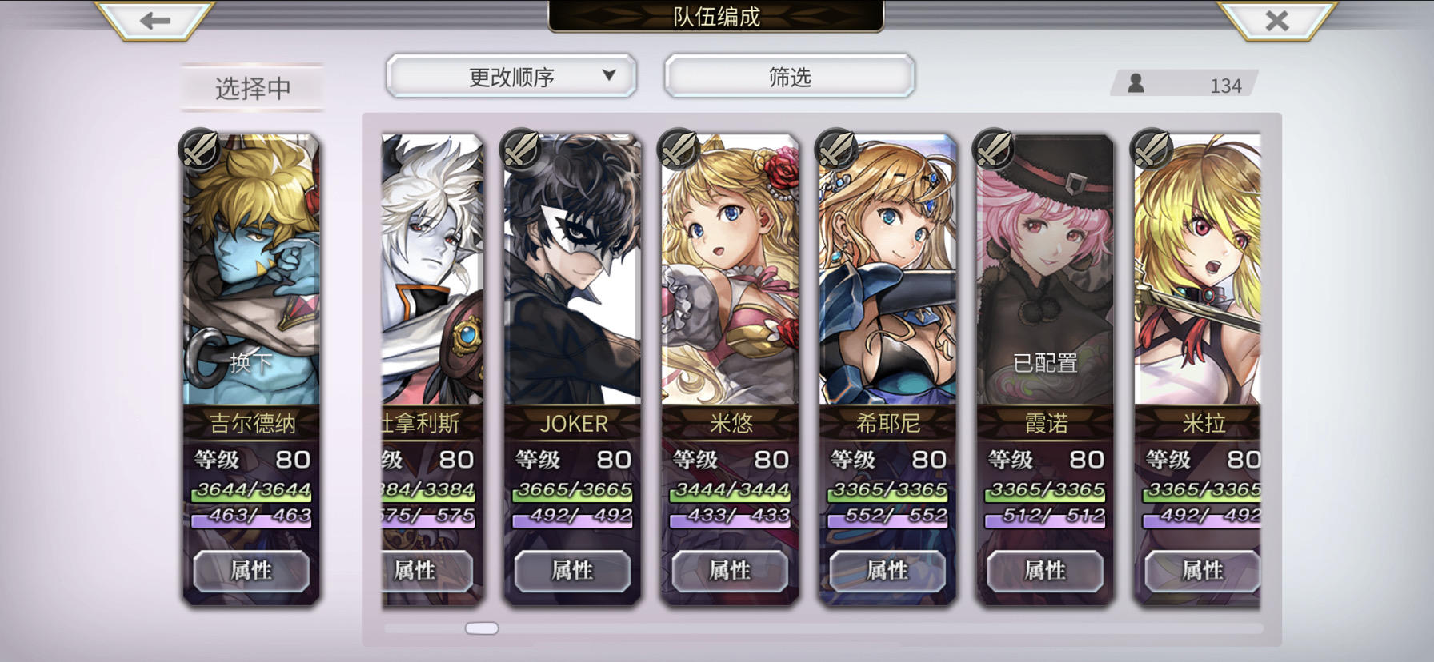
Task: Select the 米拉 character portrait
Action: point(1197,270)
